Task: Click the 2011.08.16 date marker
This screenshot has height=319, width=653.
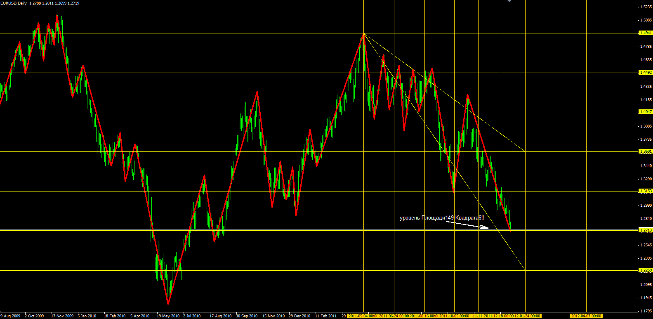Action: 424,316
